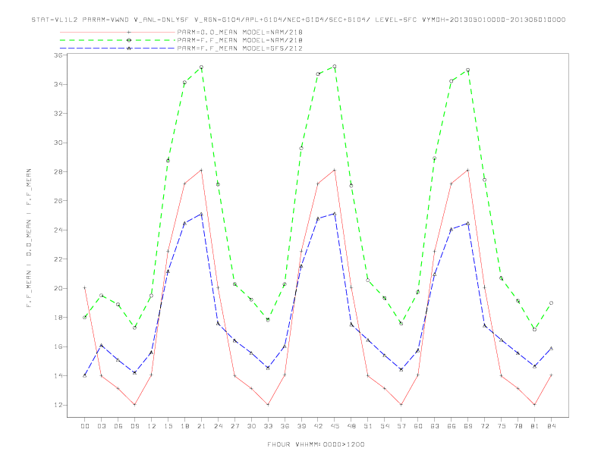Click the chart title starting STAT=VL1L2
Viewport: 601px width, 464px height.
pos(298,20)
